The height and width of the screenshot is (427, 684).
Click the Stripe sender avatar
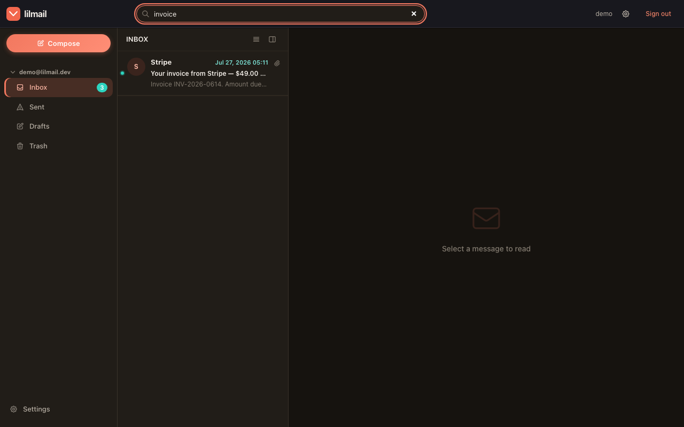coord(136,67)
